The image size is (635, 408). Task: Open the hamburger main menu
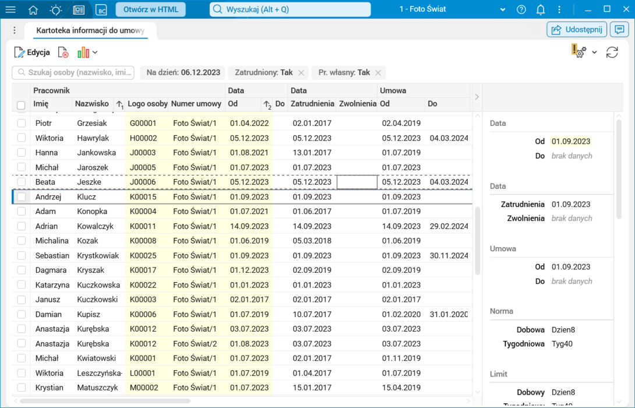click(x=10, y=9)
